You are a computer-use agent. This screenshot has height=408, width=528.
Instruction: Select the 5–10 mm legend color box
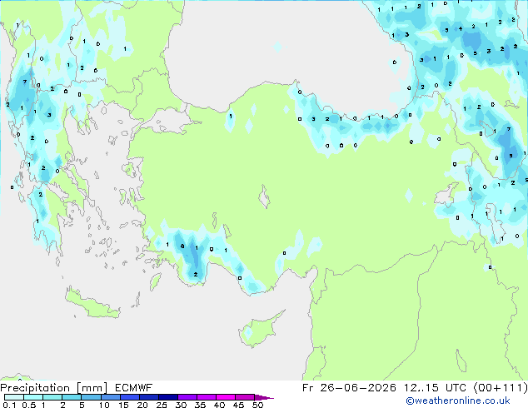pyautogui.click(x=91, y=397)
